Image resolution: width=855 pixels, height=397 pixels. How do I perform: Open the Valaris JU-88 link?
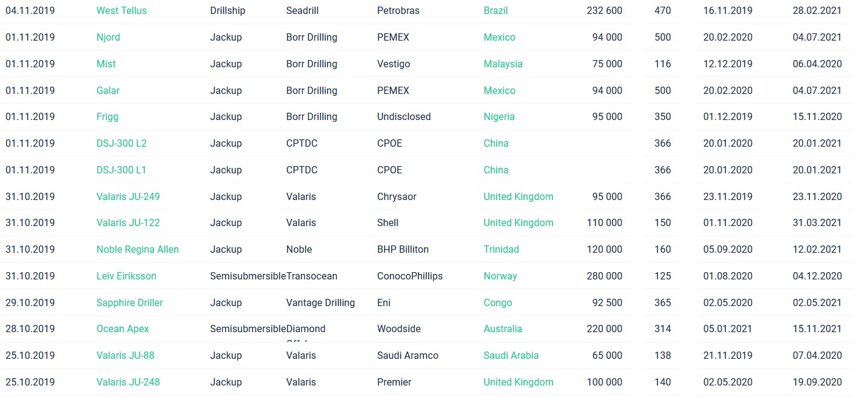(x=126, y=355)
